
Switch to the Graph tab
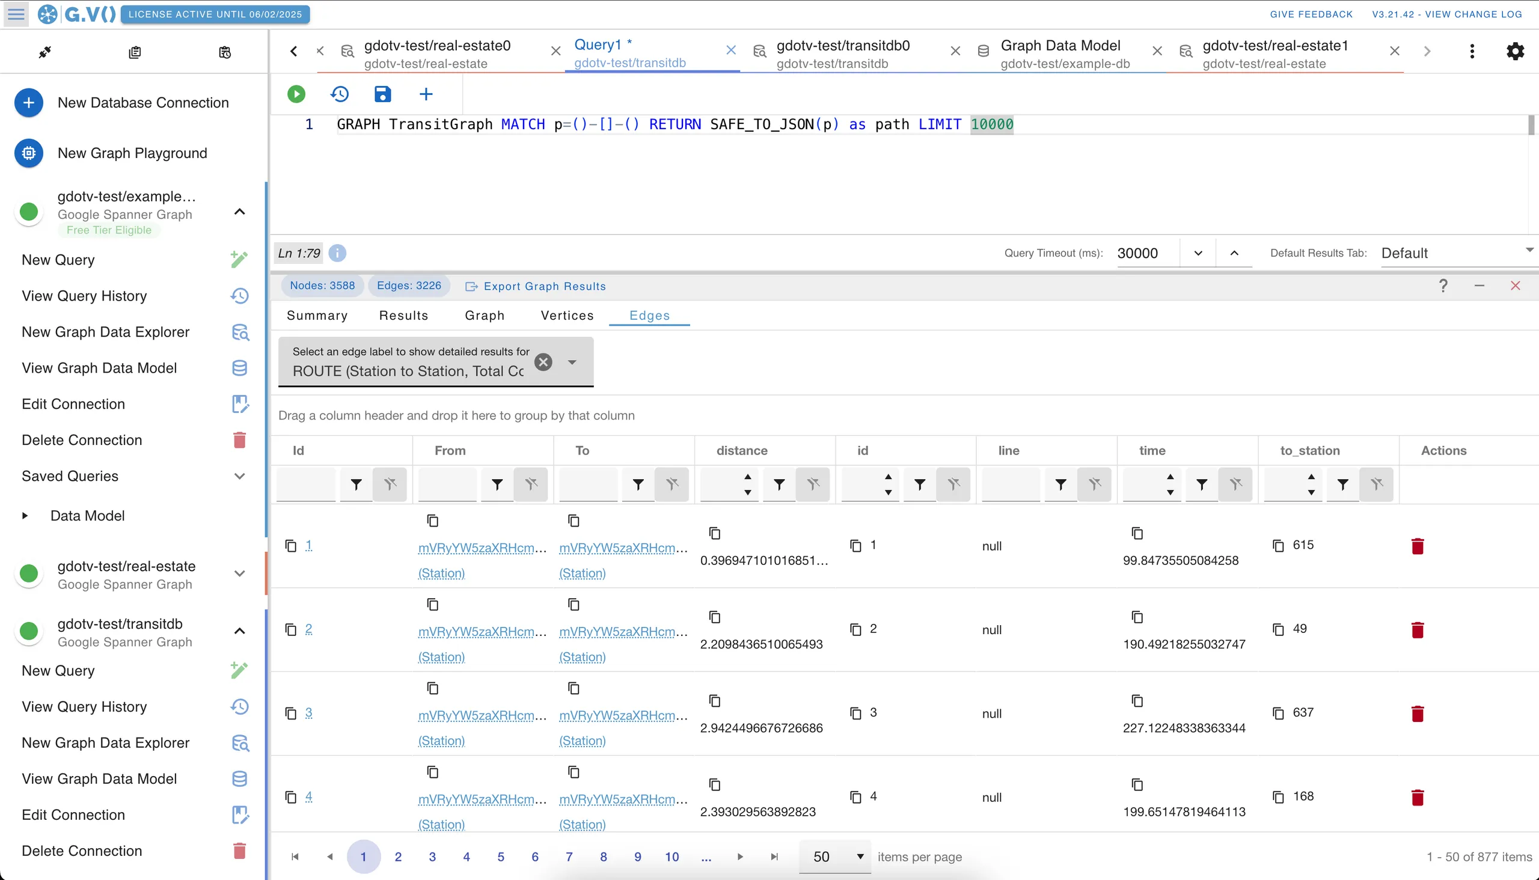tap(485, 316)
